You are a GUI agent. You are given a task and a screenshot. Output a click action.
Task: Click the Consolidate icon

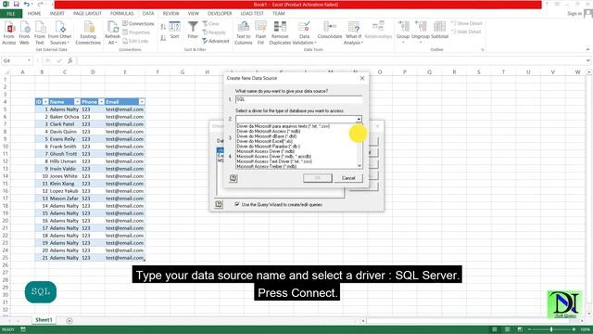point(330,31)
